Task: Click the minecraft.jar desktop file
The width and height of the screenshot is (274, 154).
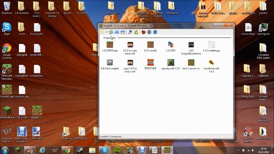Action: (248, 29)
